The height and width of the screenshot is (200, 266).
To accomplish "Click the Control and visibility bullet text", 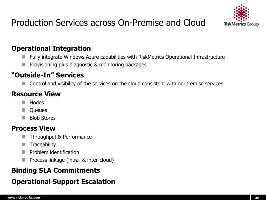I will [x=127, y=84].
